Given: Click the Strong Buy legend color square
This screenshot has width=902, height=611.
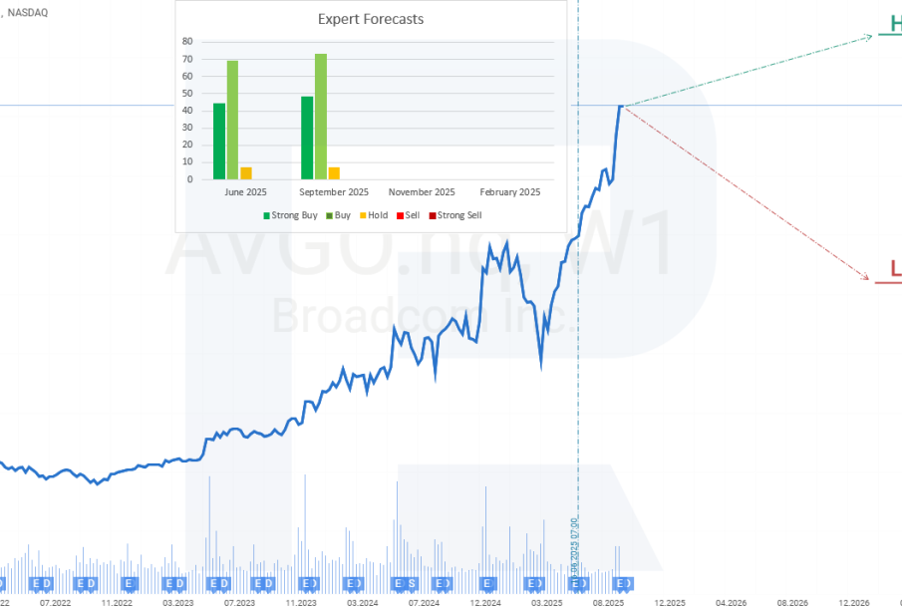Looking at the screenshot, I should pos(267,215).
